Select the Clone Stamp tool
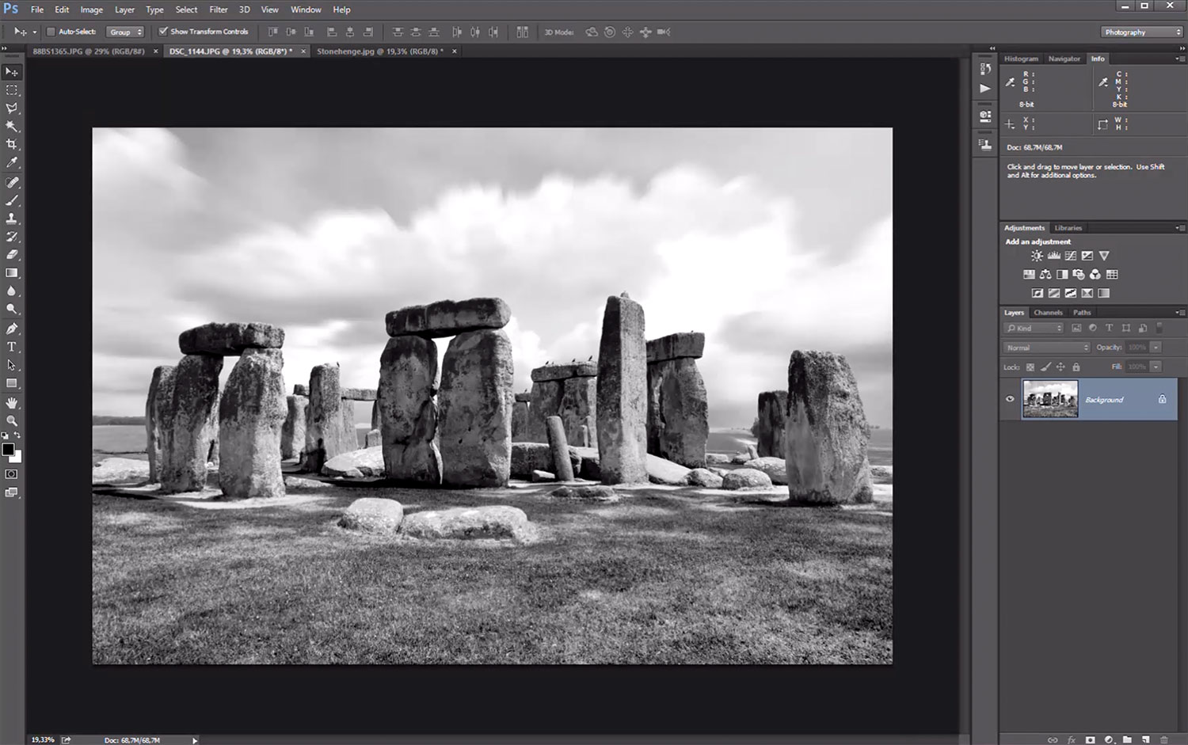This screenshot has height=745, width=1188. point(12,219)
